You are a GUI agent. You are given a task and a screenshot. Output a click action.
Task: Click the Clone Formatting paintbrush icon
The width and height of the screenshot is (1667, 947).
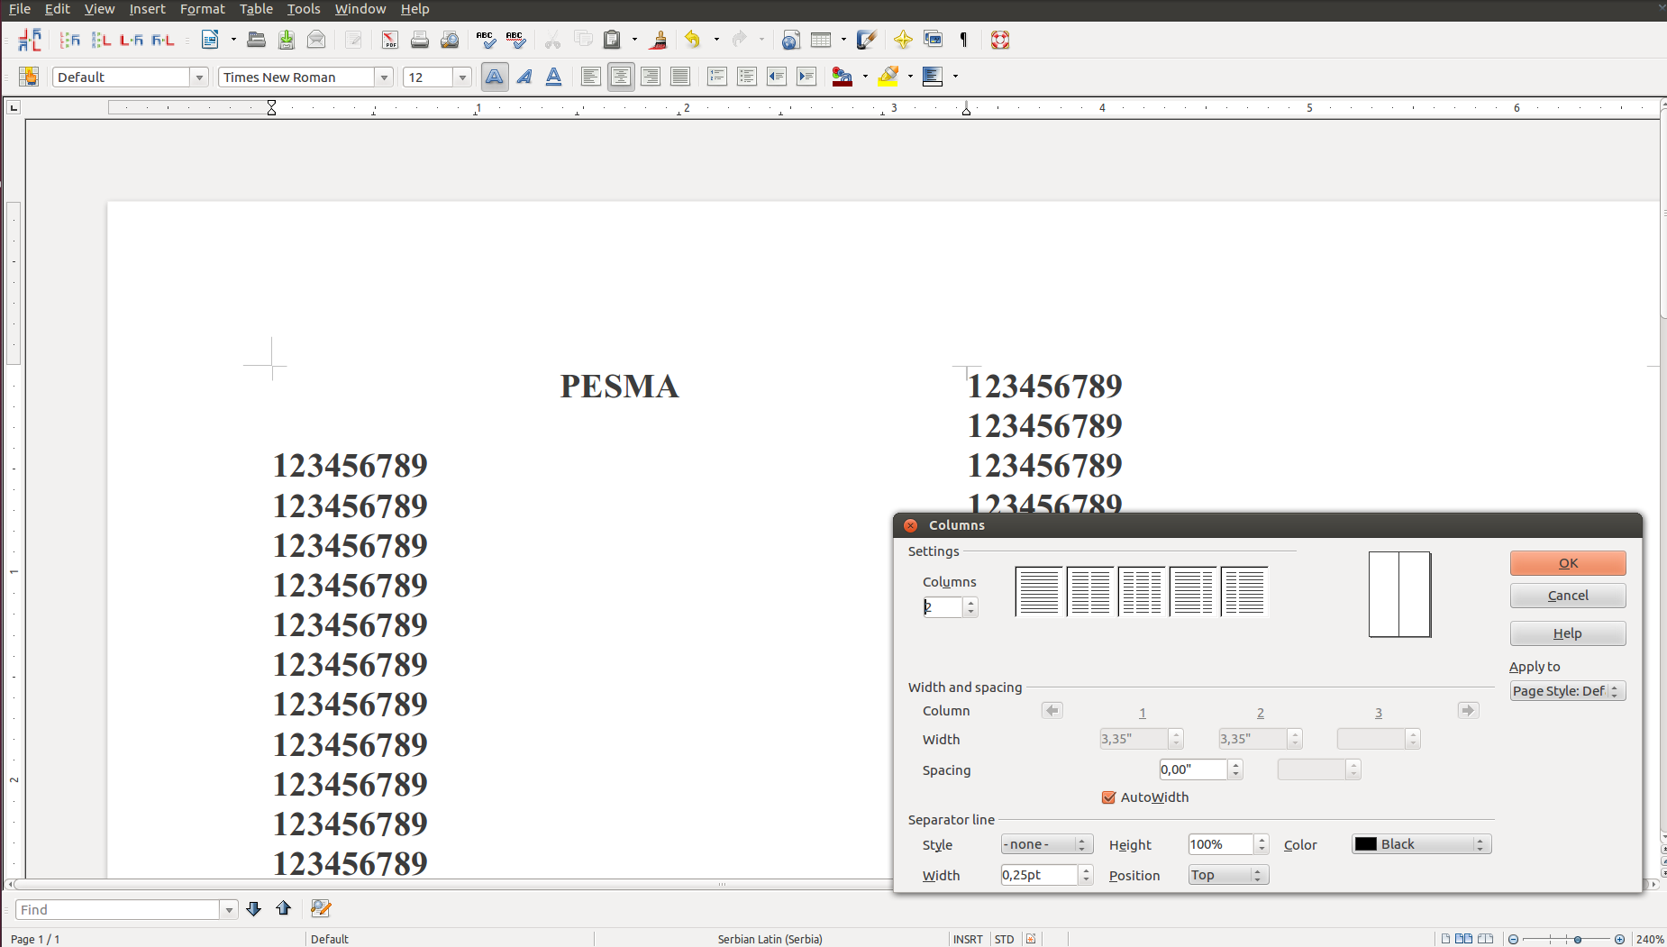[659, 40]
